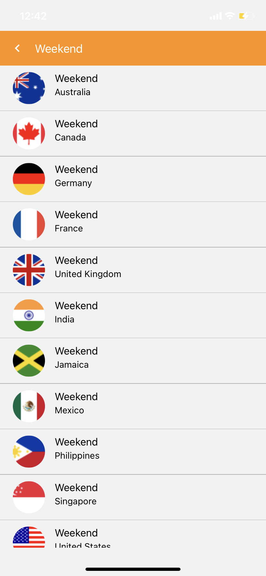Tap the Jamaica flag icon
The height and width of the screenshot is (576, 266).
pos(29,361)
